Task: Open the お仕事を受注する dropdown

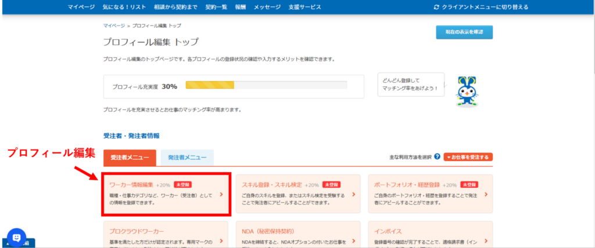Action: tap(468, 157)
